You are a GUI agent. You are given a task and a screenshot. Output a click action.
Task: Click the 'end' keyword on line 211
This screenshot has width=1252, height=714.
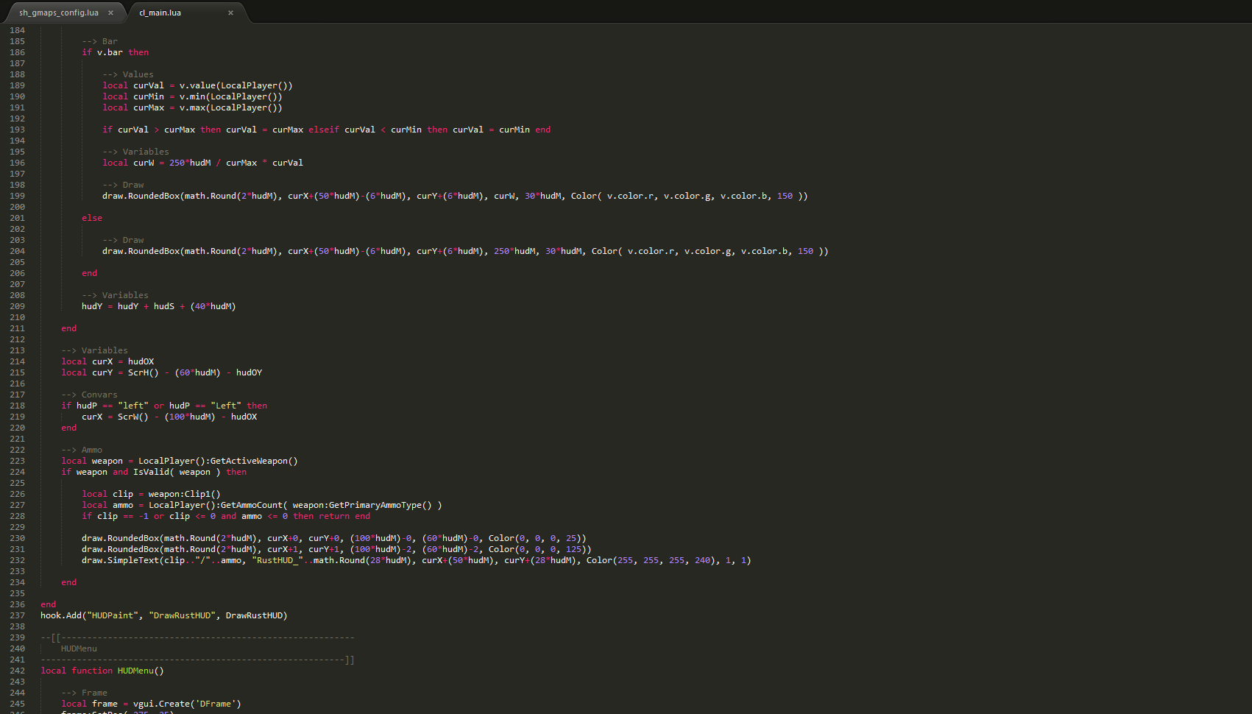pos(68,328)
